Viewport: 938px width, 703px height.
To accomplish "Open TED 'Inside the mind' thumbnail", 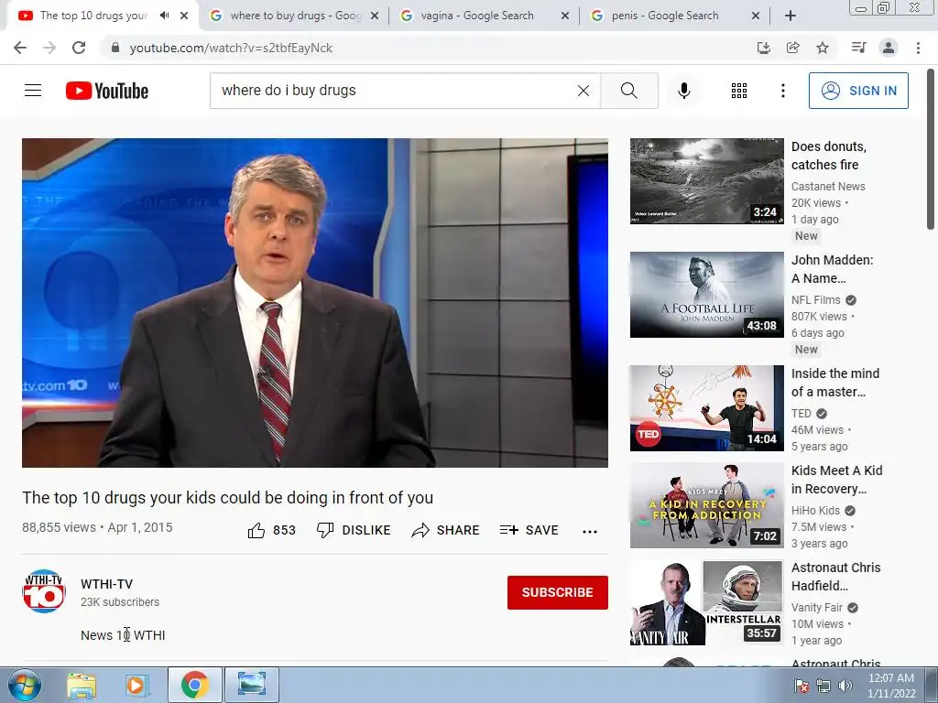I will click(x=706, y=407).
